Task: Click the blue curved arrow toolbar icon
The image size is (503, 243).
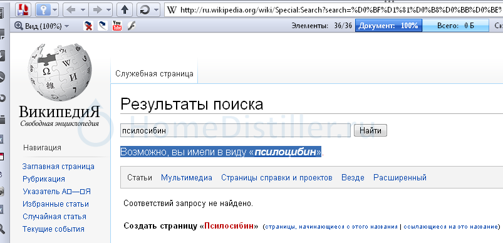Action: pos(103,26)
